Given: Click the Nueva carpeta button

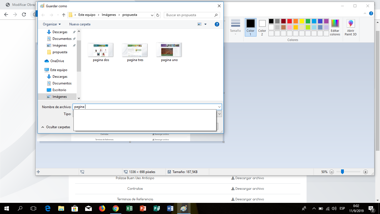Looking at the screenshot, I should 80,24.
